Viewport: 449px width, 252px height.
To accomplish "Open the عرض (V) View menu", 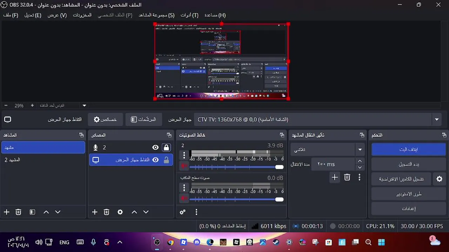I will [x=57, y=15].
